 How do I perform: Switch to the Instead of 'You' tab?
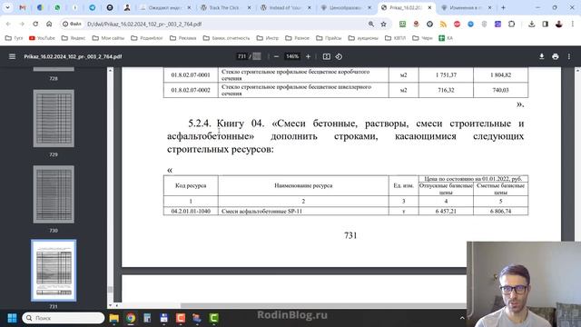(x=284, y=7)
